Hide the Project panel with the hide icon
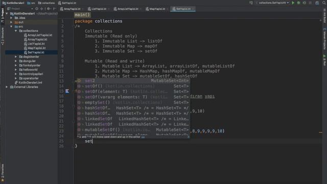Viewport: 327px width, 184px height. point(55,9)
